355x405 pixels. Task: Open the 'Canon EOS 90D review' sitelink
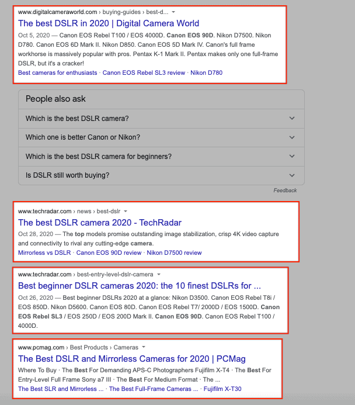click(x=109, y=253)
